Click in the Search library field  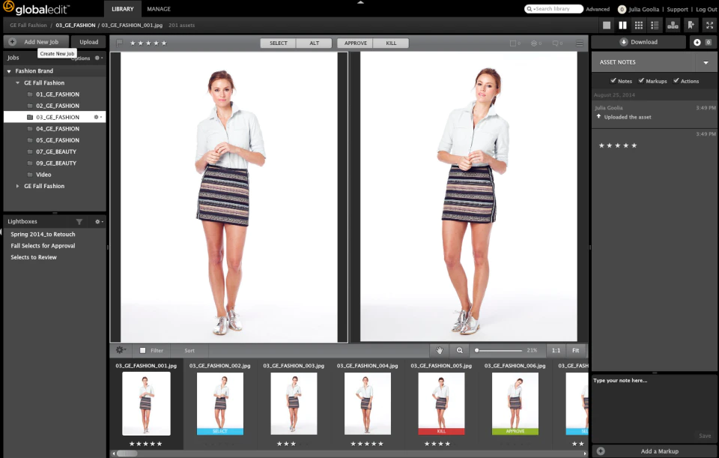pos(553,9)
